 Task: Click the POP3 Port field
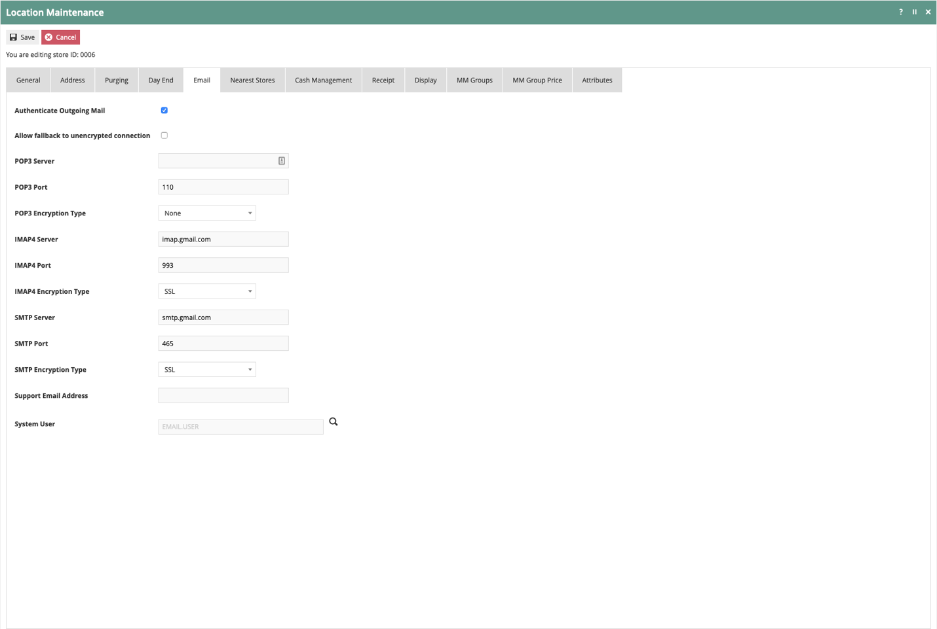tap(223, 187)
